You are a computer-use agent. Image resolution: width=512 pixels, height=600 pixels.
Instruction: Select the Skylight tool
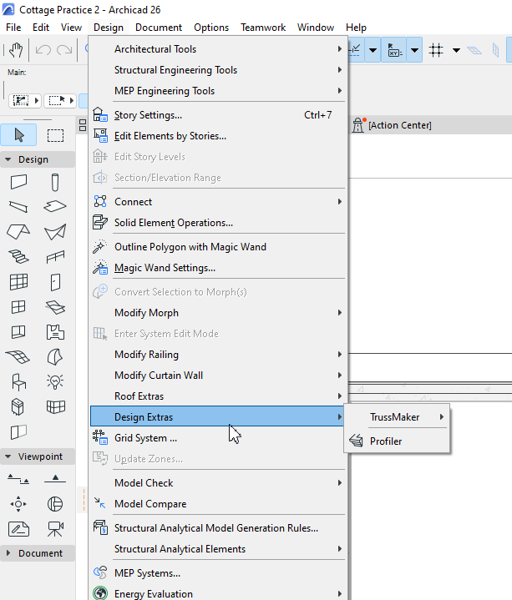[55, 307]
